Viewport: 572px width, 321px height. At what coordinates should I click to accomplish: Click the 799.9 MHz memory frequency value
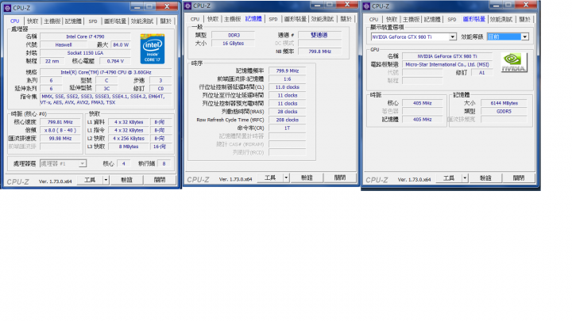pyautogui.click(x=288, y=71)
